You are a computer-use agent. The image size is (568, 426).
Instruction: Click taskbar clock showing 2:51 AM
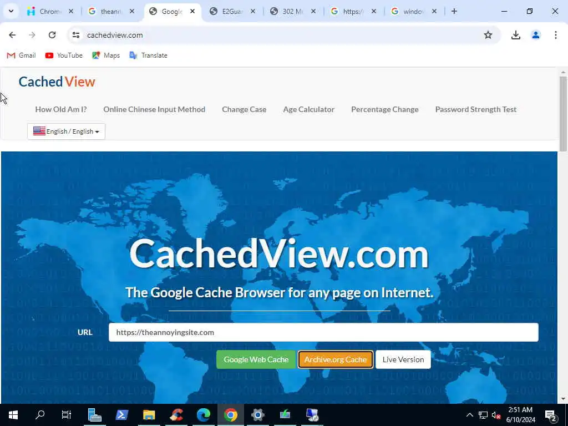tap(520, 415)
